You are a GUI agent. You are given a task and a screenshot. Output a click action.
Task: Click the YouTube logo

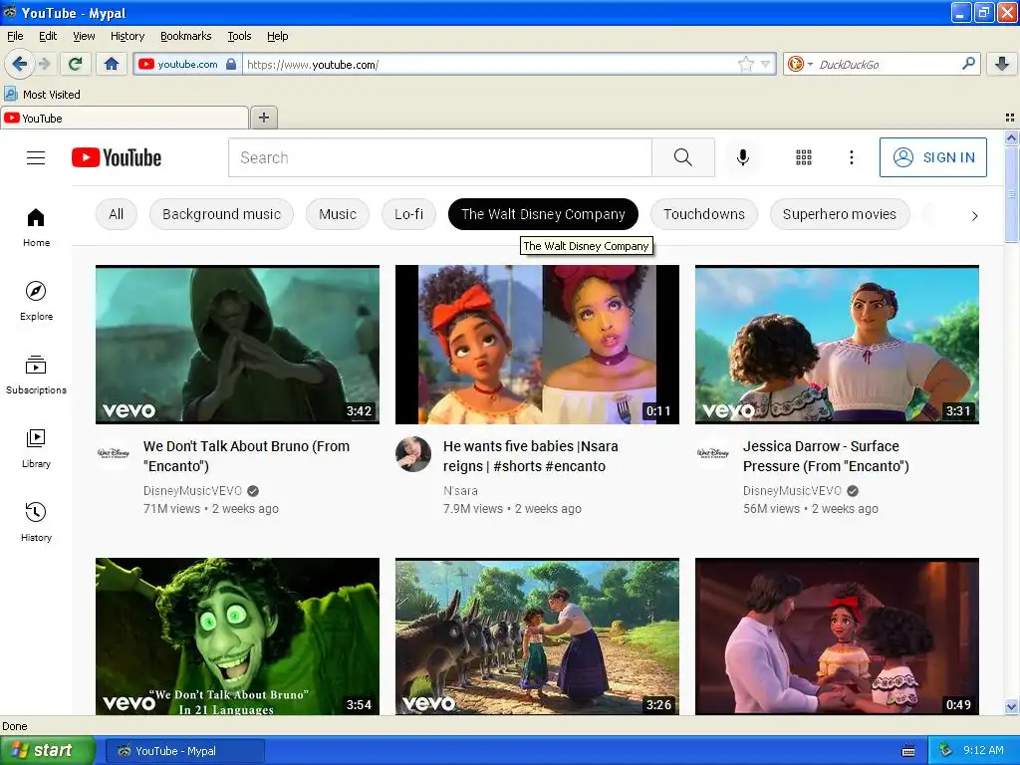[x=117, y=157]
